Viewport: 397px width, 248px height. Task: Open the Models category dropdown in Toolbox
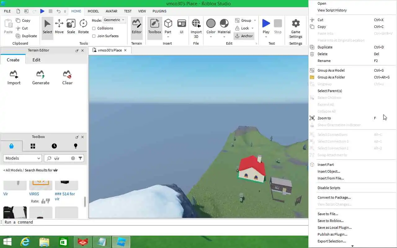click(22, 158)
